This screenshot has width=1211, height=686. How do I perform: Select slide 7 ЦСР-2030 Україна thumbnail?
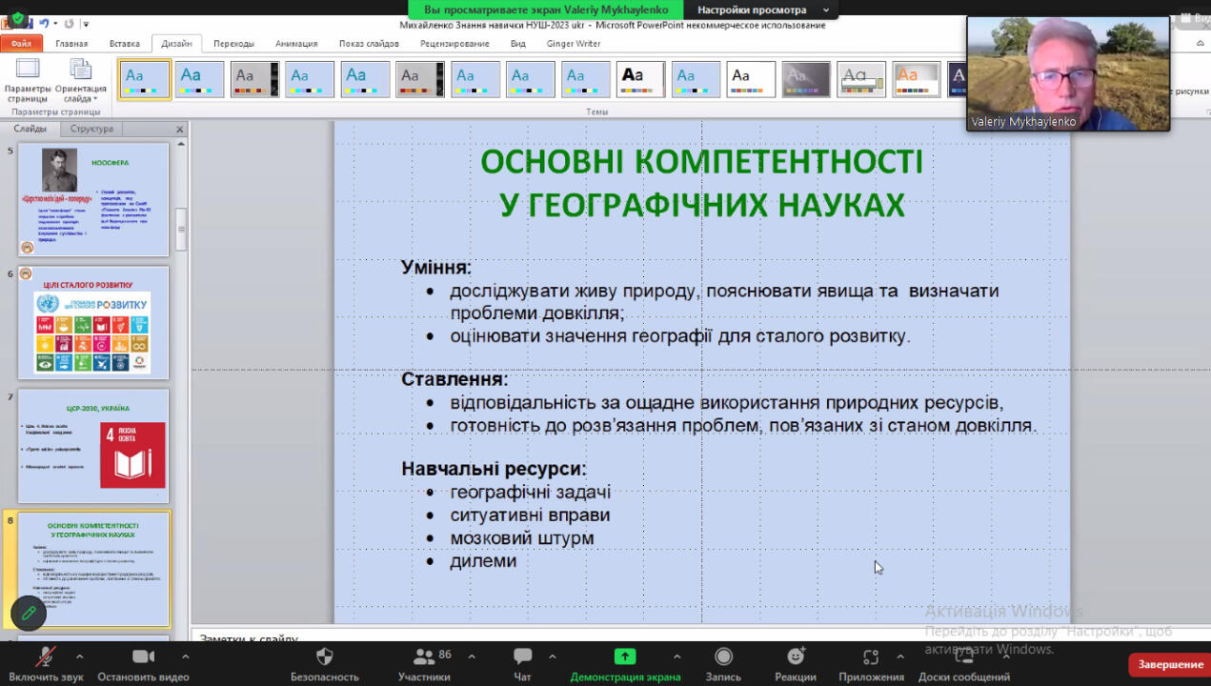[93, 446]
